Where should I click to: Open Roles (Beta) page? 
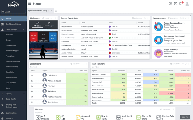10,72
